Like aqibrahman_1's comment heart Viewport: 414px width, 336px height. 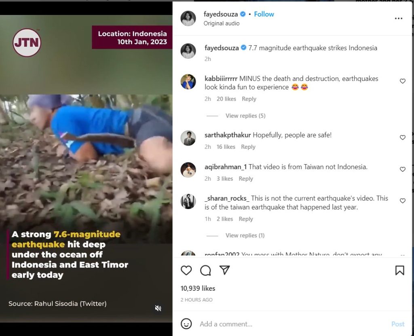click(403, 169)
